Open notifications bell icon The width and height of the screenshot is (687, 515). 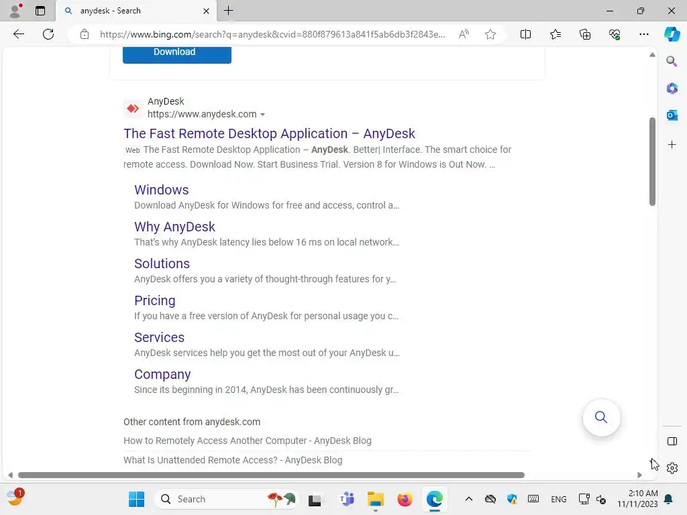[x=669, y=499]
